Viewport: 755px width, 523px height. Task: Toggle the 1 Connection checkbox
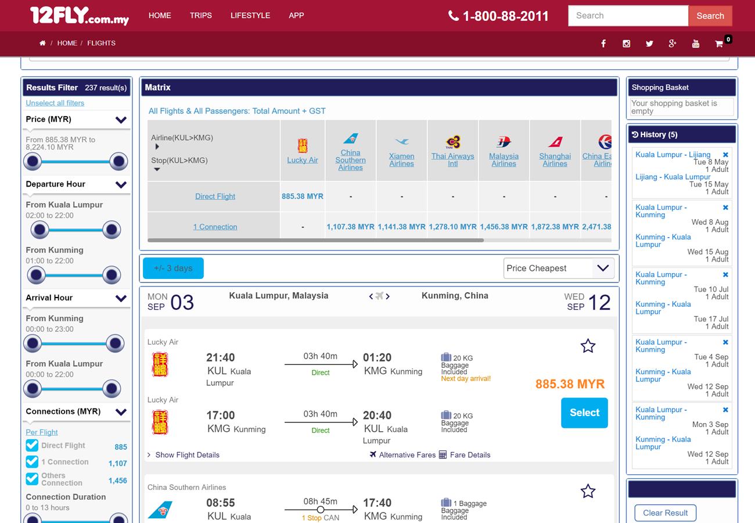[32, 461]
